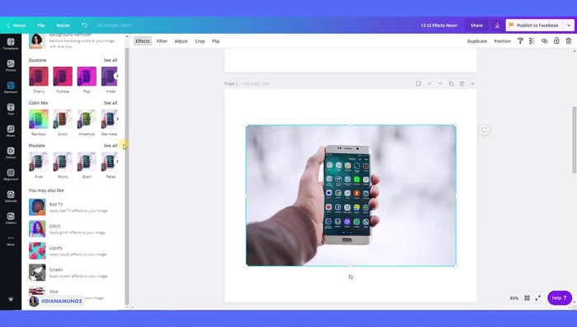This screenshot has height=327, width=577.
Task: Open the Resize menu
Action: point(63,26)
